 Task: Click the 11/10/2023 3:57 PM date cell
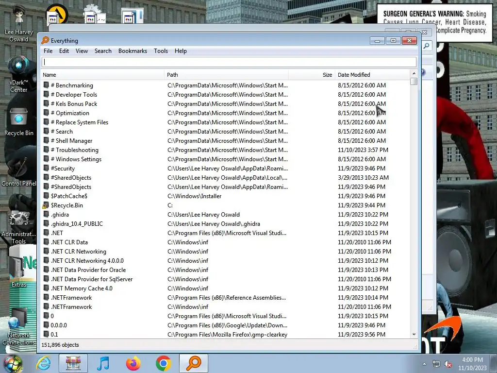363,150
